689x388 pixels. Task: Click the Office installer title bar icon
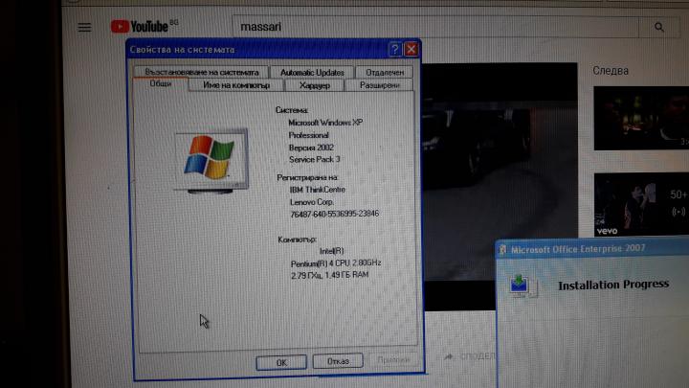(502, 250)
